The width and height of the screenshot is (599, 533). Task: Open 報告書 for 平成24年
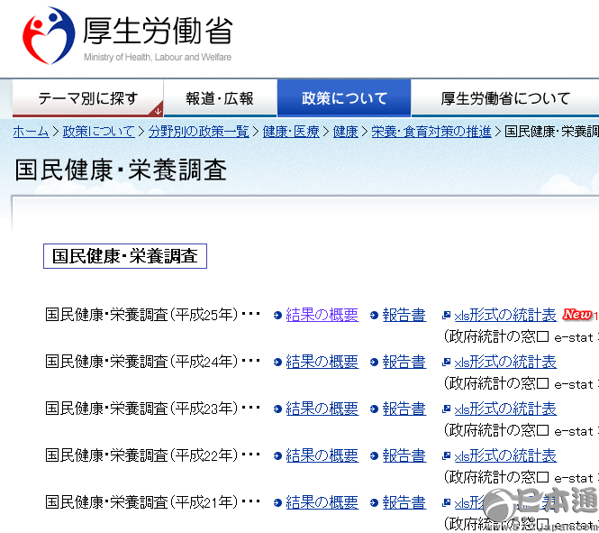tap(404, 362)
